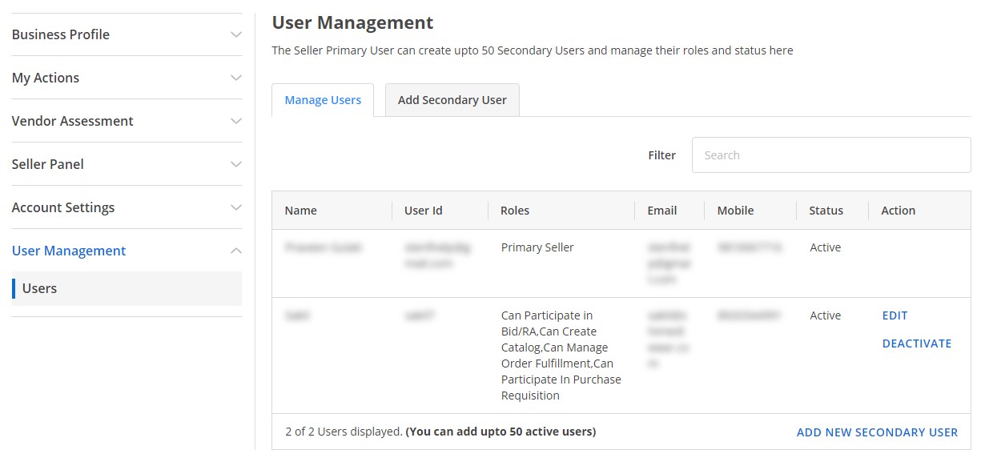993x470 pixels.
Task: Click the search filter field
Action: click(830, 155)
